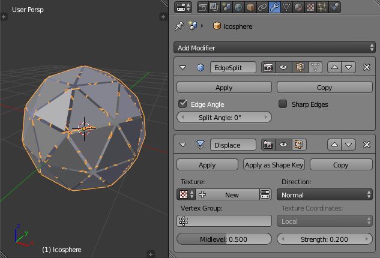Toggle EdgeSplit render visibility camera icon
This screenshot has width=380, height=258.
(x=268, y=67)
